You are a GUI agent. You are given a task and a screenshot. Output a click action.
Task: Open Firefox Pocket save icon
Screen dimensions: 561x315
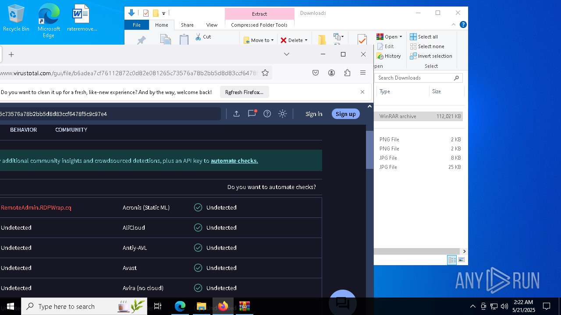[x=316, y=73]
